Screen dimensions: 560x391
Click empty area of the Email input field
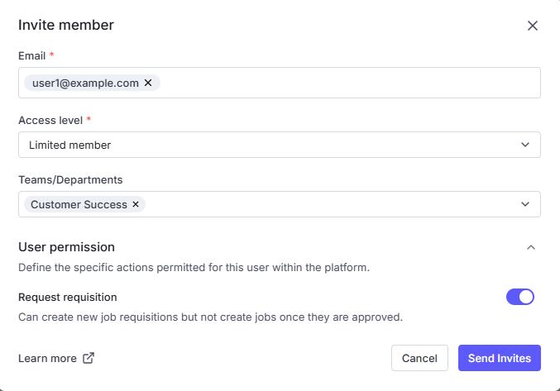pyautogui.click(x=347, y=83)
